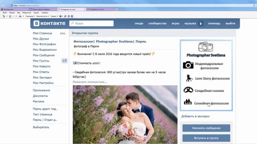The image size is (257, 144).
Task: Click 'Свадебная съемка' label
Action: click(209, 91)
